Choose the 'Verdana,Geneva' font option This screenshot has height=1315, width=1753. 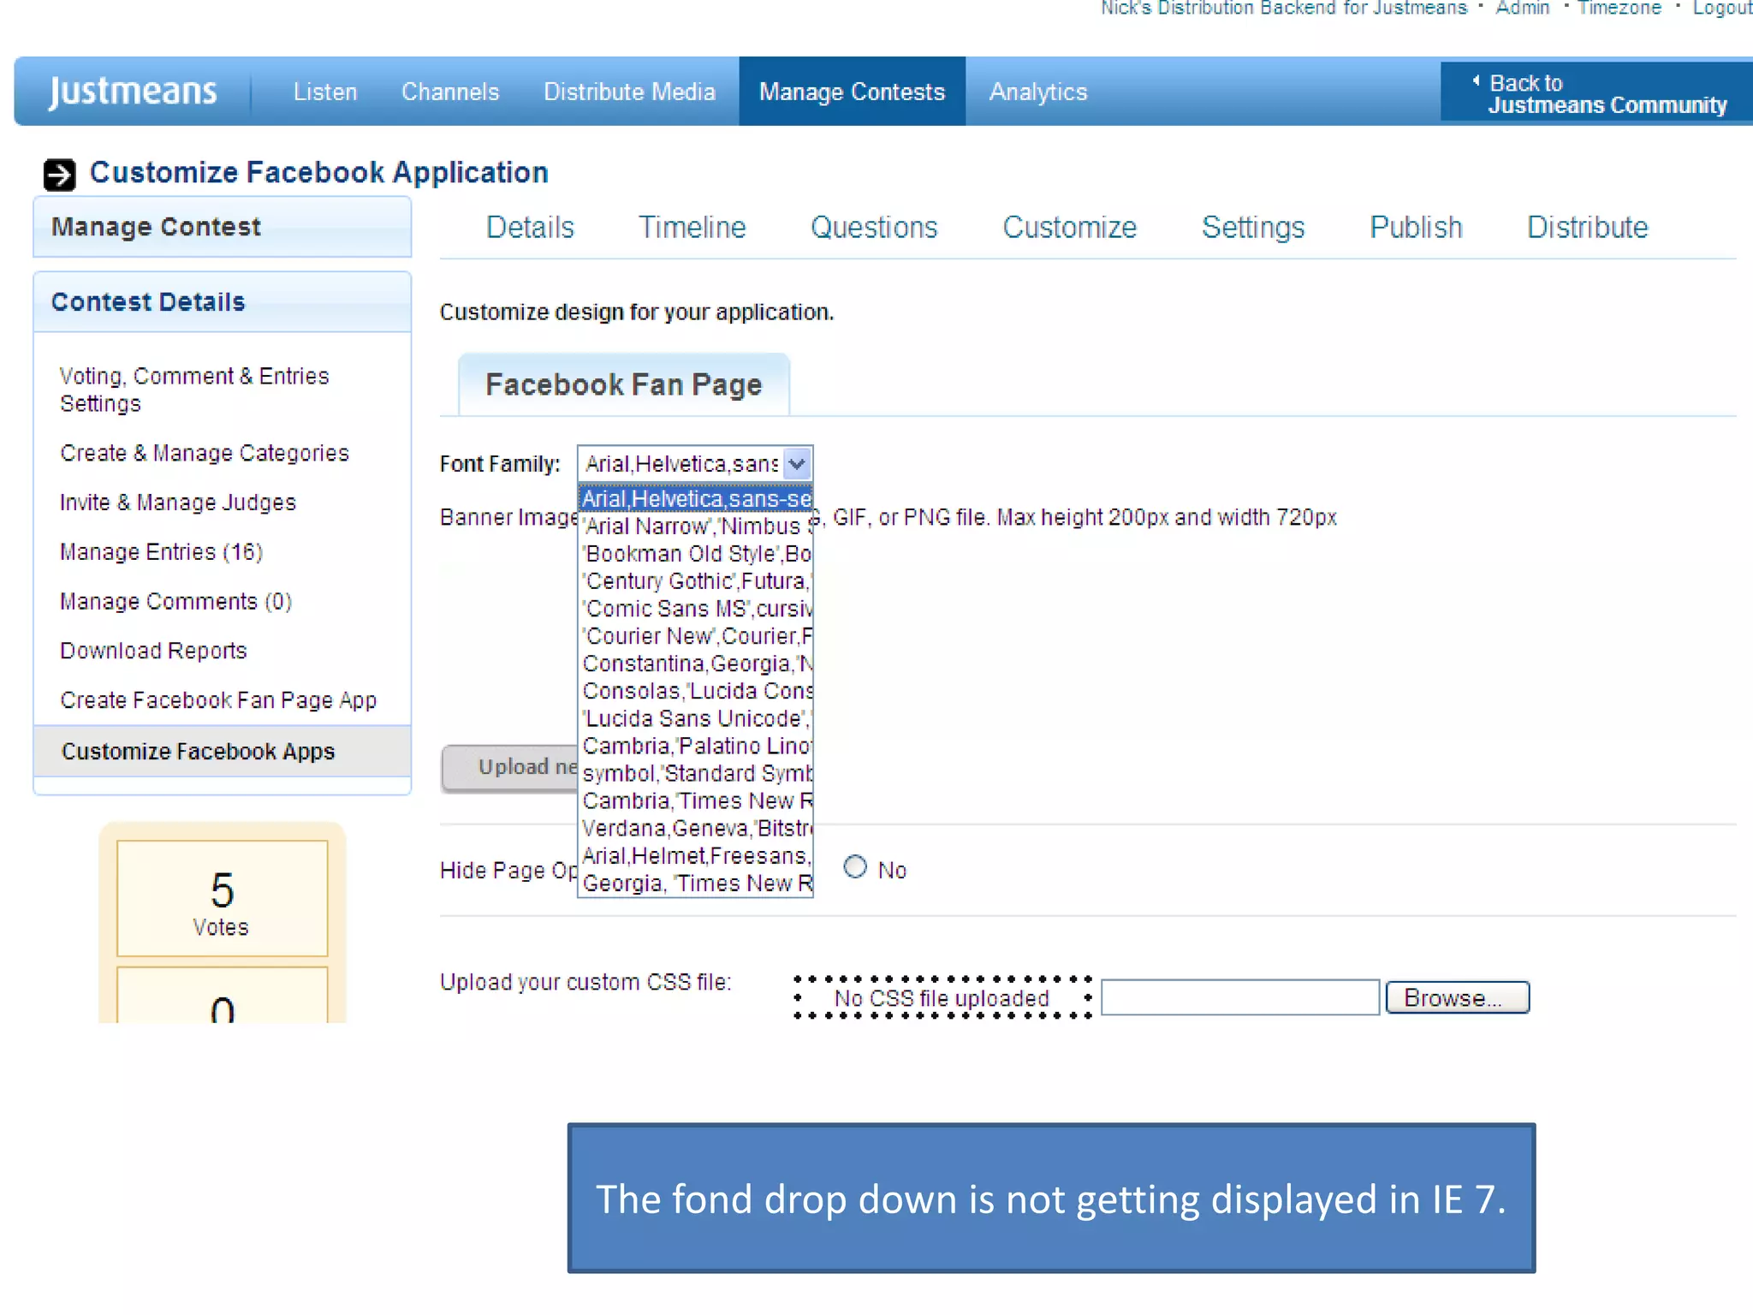(696, 828)
